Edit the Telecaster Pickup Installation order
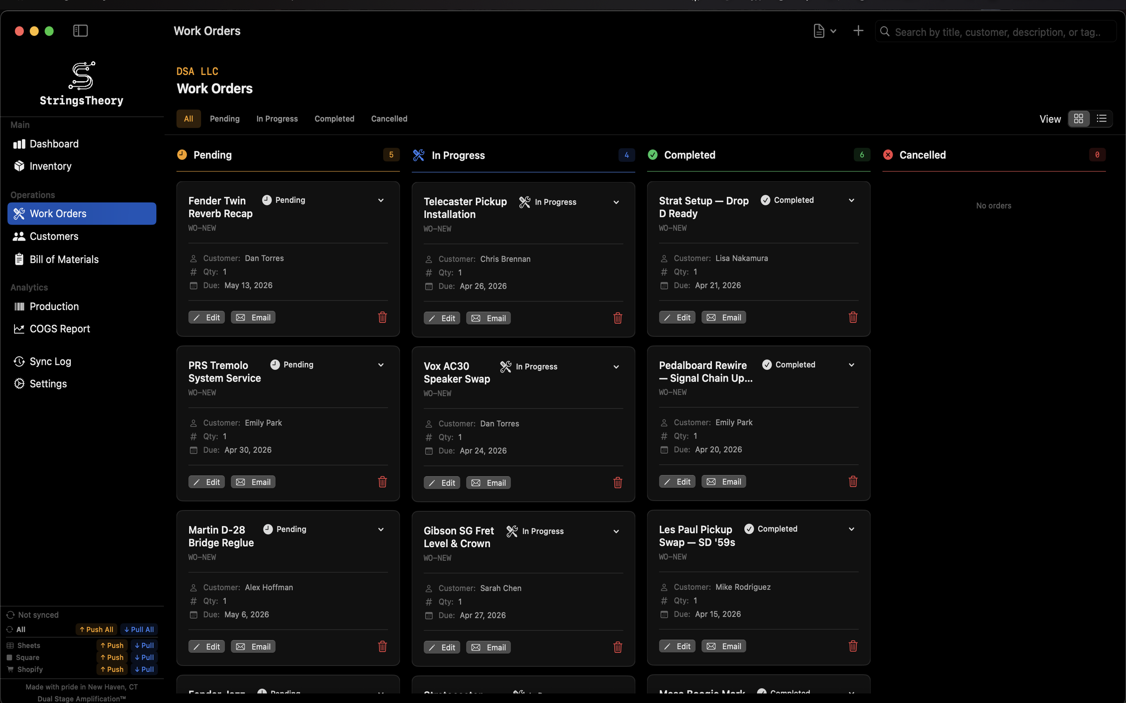The height and width of the screenshot is (703, 1126). tap(441, 318)
